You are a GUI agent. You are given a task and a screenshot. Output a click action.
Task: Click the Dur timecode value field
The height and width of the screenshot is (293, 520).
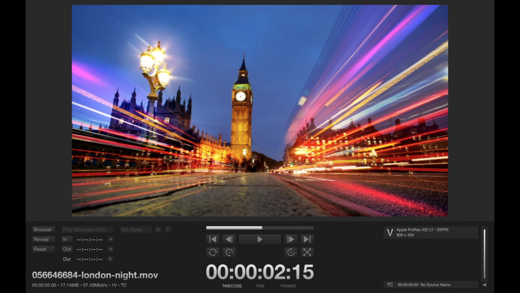pyautogui.click(x=90, y=259)
